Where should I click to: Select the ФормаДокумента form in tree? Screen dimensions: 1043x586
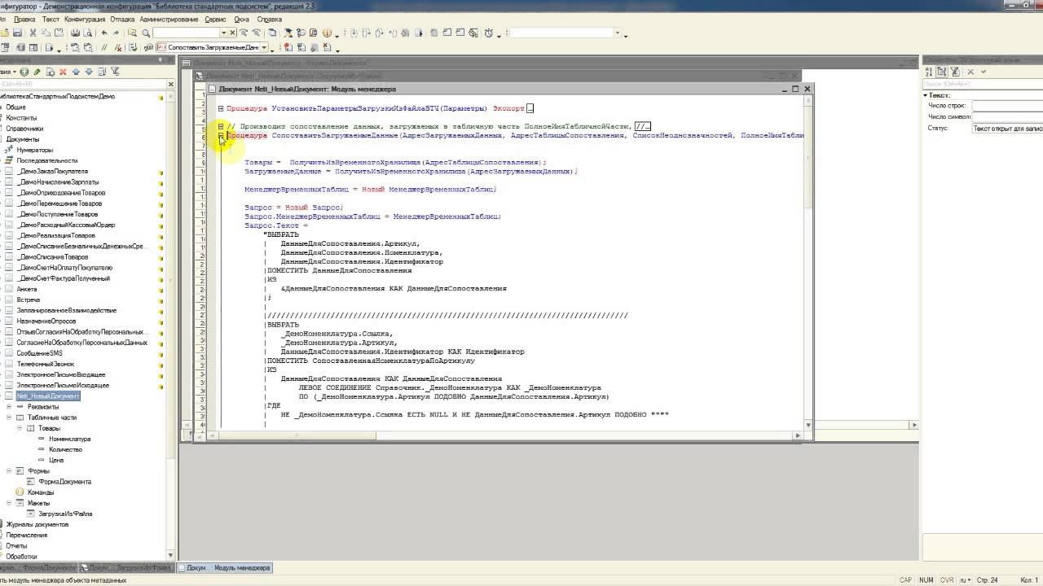tap(65, 482)
